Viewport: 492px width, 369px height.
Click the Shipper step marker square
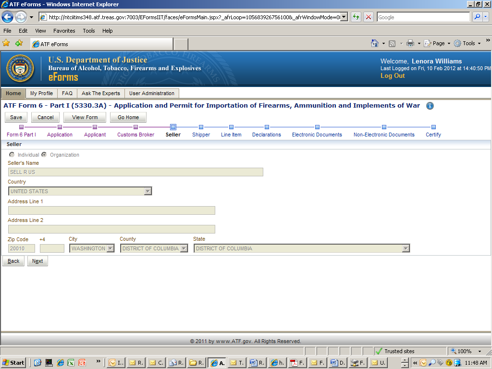(x=201, y=127)
